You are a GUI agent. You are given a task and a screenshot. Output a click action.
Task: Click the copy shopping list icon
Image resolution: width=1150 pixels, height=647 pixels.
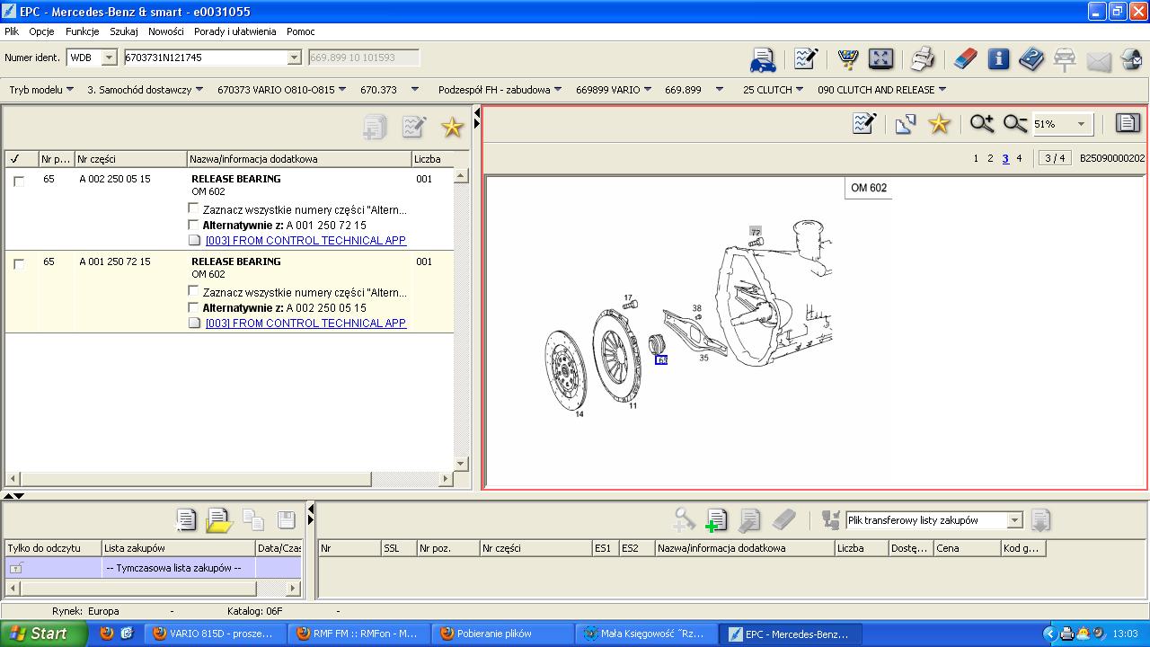(x=253, y=519)
